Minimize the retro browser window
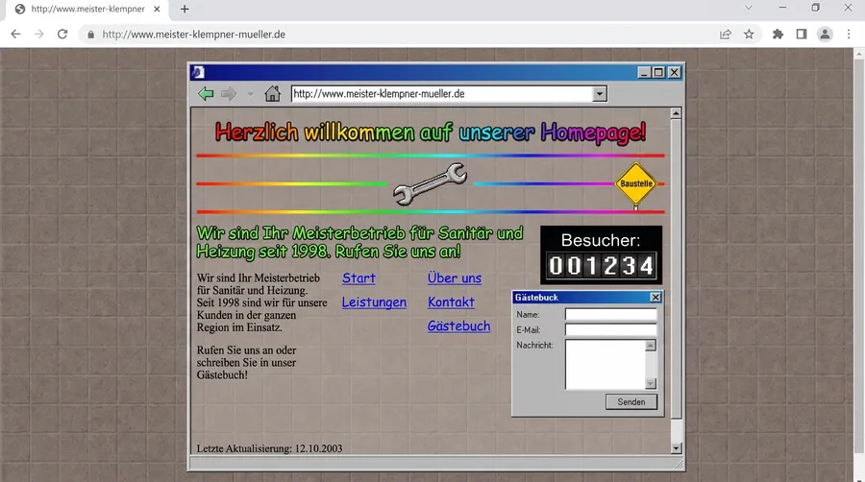This screenshot has width=865, height=482. 644,72
